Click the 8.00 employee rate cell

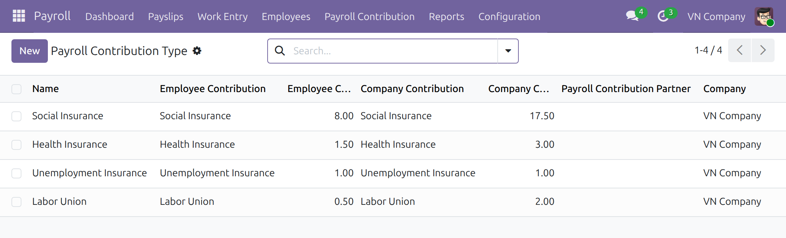click(x=344, y=116)
